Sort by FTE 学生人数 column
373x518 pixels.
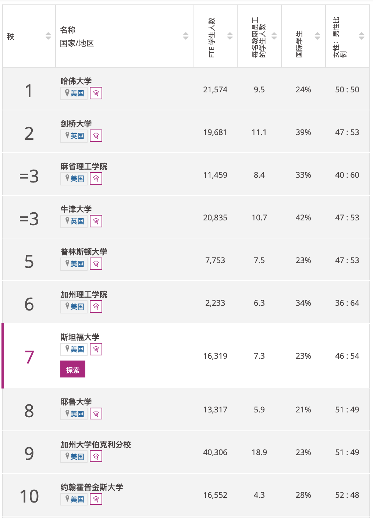point(230,36)
